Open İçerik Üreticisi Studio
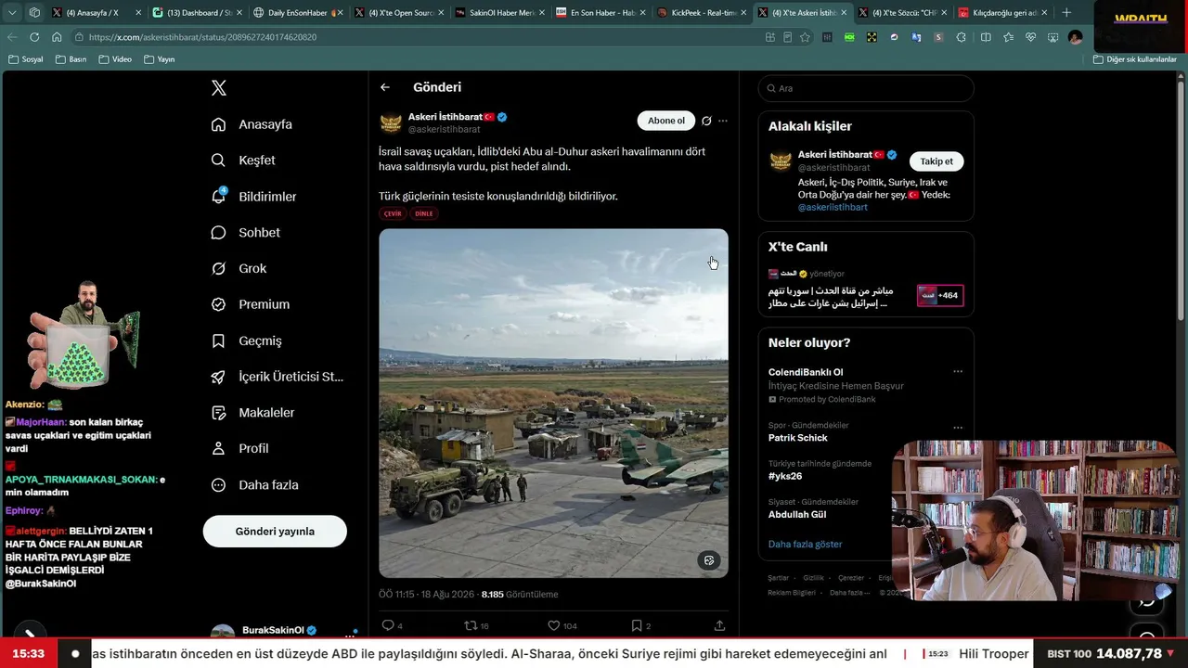1188x668 pixels. [277, 377]
